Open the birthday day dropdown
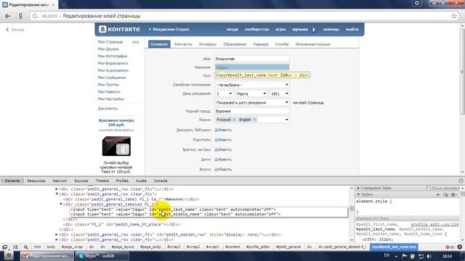 pos(224,94)
